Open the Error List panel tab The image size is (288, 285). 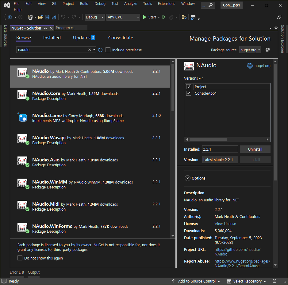click(17, 272)
